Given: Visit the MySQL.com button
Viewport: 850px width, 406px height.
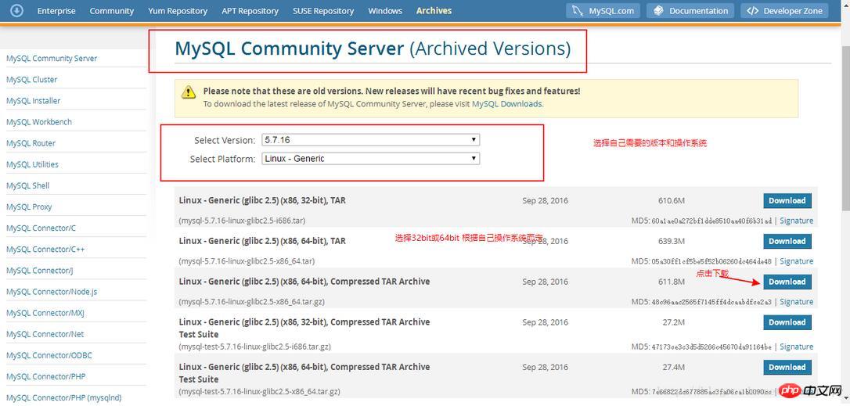Looking at the screenshot, I should (603, 11).
